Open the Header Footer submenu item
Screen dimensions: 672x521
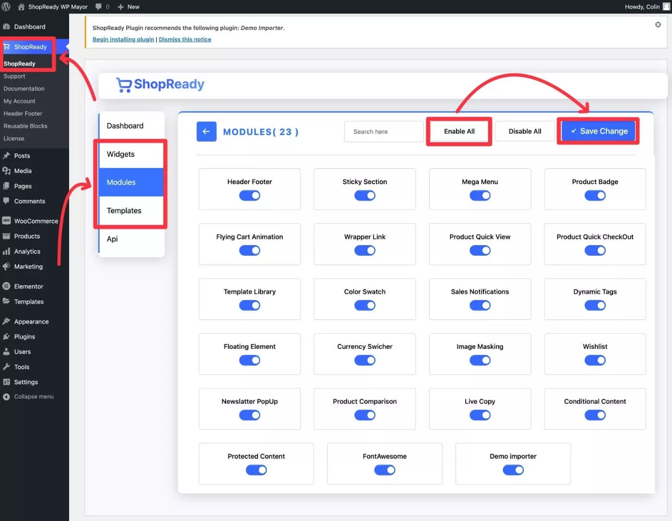click(23, 114)
